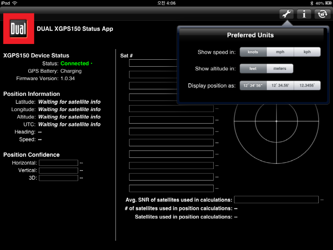Set altitude units to feet
The image size is (333, 250).
tap(253, 69)
